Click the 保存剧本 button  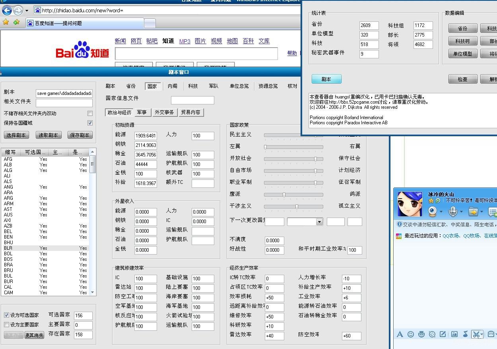[x=80, y=135]
